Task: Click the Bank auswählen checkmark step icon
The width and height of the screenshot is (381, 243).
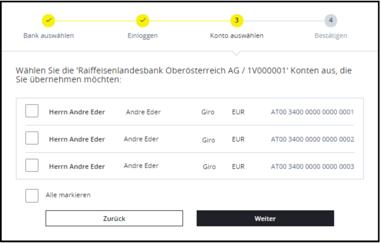Action: (49, 20)
